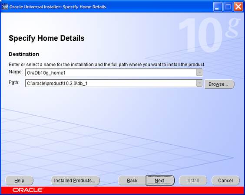Cancel the Oracle installation

pyautogui.click(x=225, y=181)
